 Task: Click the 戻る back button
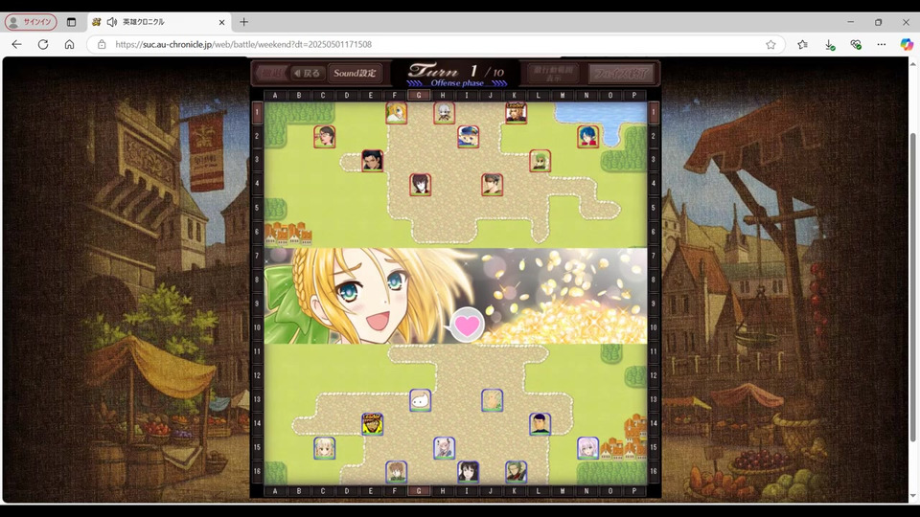[x=308, y=74]
